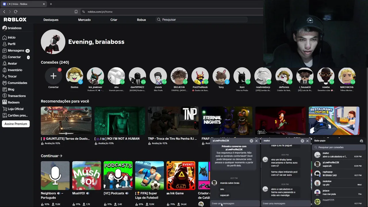Screen dimensions: 368x207
Task: Open Conexões (240) list
Action: [55, 62]
